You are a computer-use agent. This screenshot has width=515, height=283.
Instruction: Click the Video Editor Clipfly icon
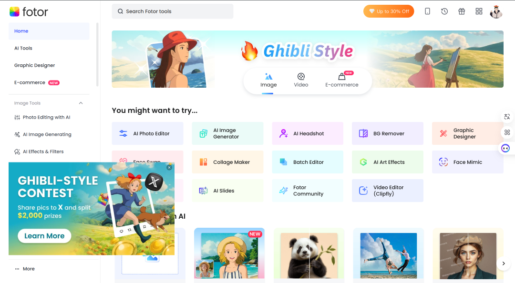click(x=363, y=191)
